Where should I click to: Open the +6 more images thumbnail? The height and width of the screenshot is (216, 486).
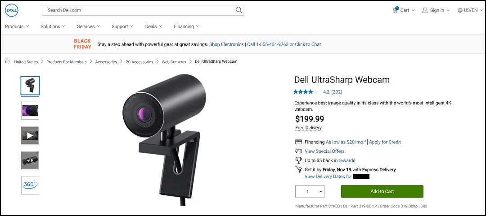(30, 160)
